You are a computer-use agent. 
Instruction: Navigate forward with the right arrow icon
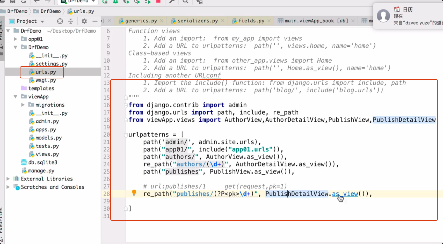point(48,1)
